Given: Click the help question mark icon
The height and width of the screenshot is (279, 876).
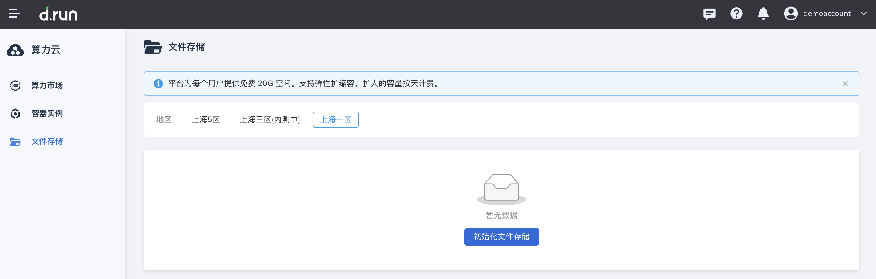Looking at the screenshot, I should point(736,14).
